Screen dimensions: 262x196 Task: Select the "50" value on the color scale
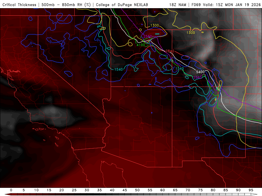coord(137,190)
